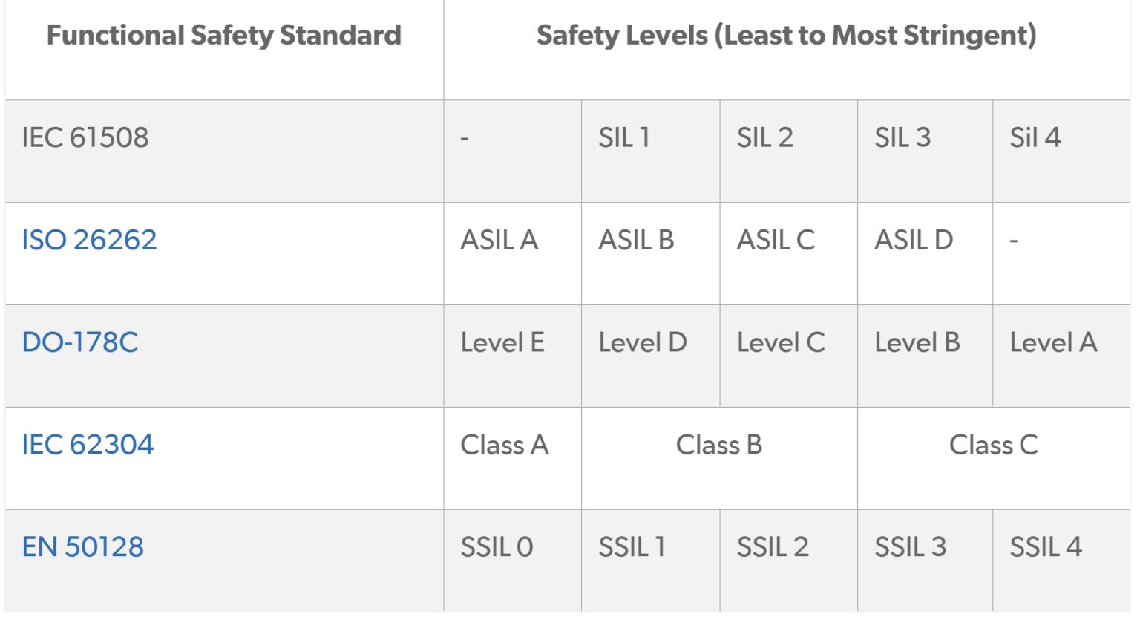Image resolution: width=1140 pixels, height=620 pixels.
Task: Select the Level E cell
Action: point(502,342)
